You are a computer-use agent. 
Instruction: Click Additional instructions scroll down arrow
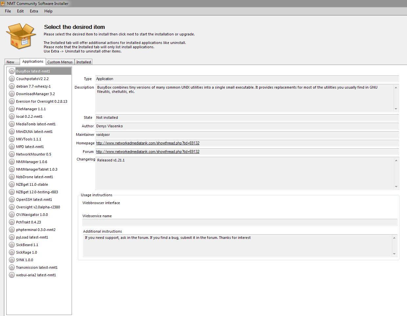coord(394,254)
